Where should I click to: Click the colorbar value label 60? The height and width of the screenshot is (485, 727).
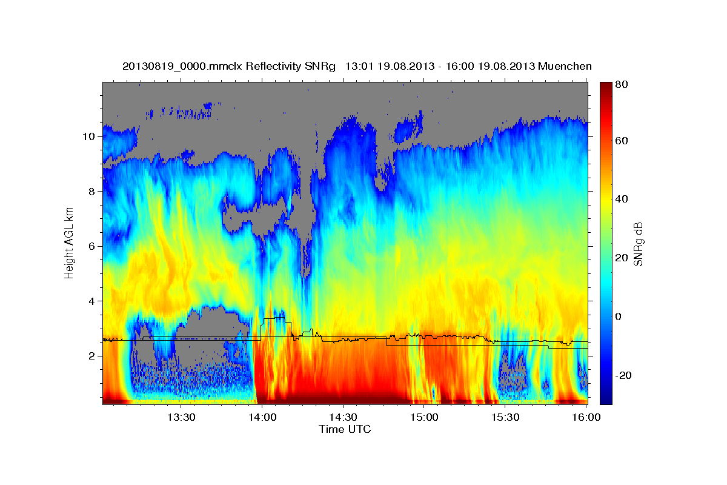pos(622,141)
